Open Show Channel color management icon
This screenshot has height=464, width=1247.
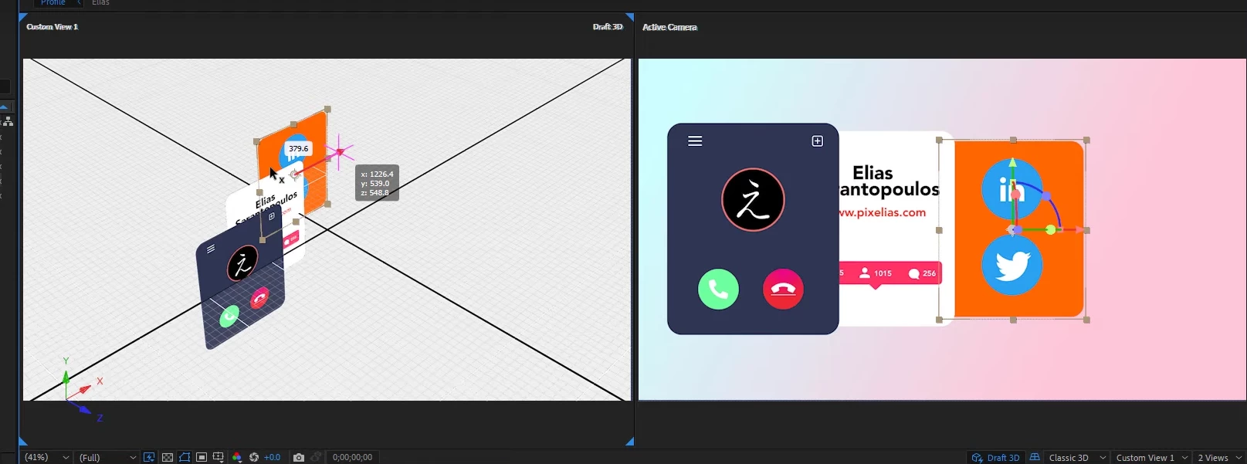pos(237,457)
